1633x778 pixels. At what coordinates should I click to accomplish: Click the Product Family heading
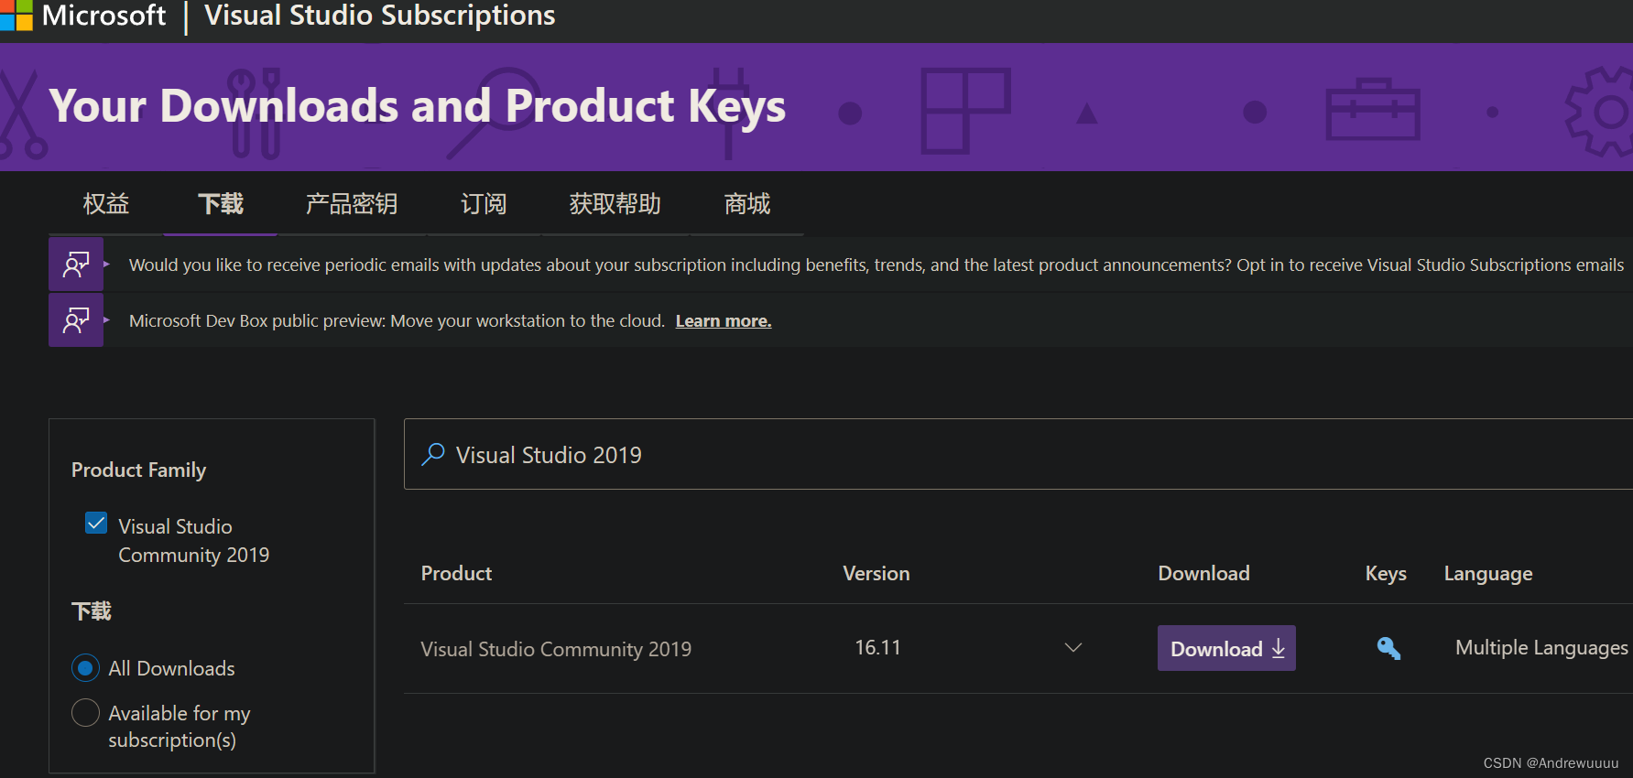(138, 470)
